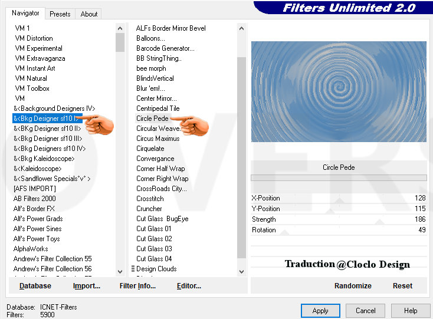Choose Design Clouds filter
The height and width of the screenshot is (319, 433).
pos(156,269)
